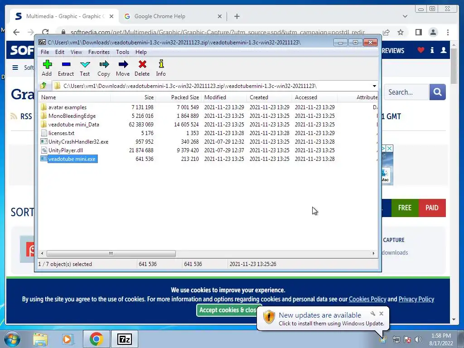Open Windows Explorer from the taskbar

click(40, 339)
